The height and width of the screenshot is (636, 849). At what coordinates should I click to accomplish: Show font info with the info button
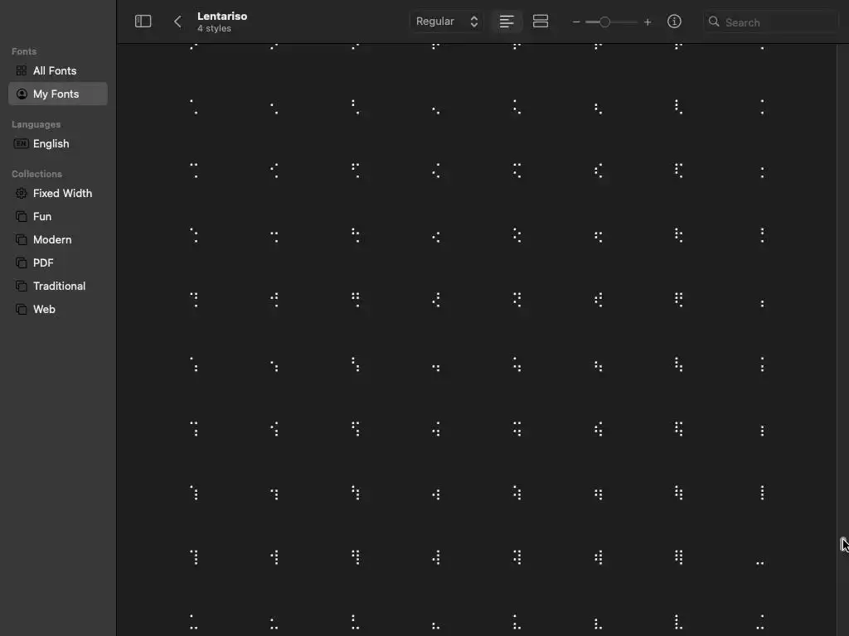click(674, 22)
